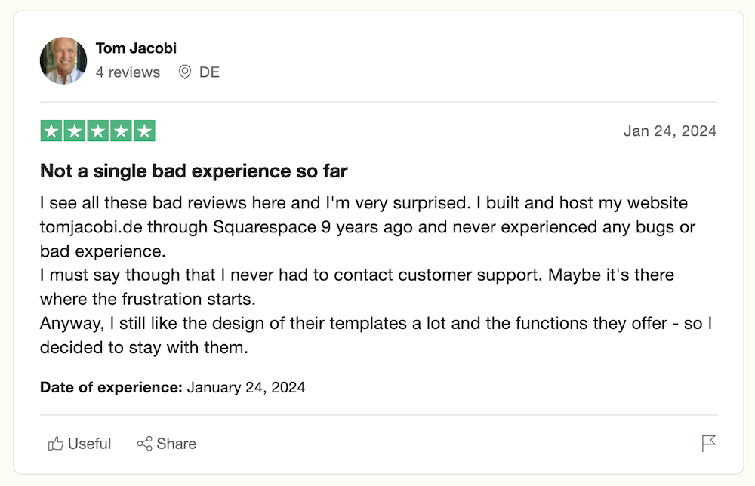Select the third green rating star
Screen dimensions: 755x486
(97, 131)
